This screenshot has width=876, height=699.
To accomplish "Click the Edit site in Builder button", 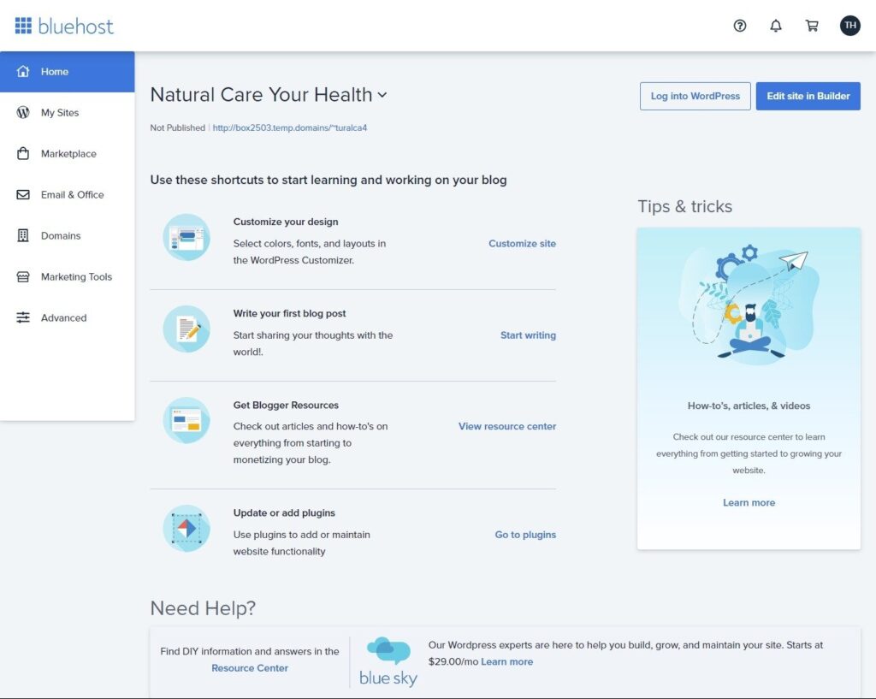I will [x=808, y=96].
